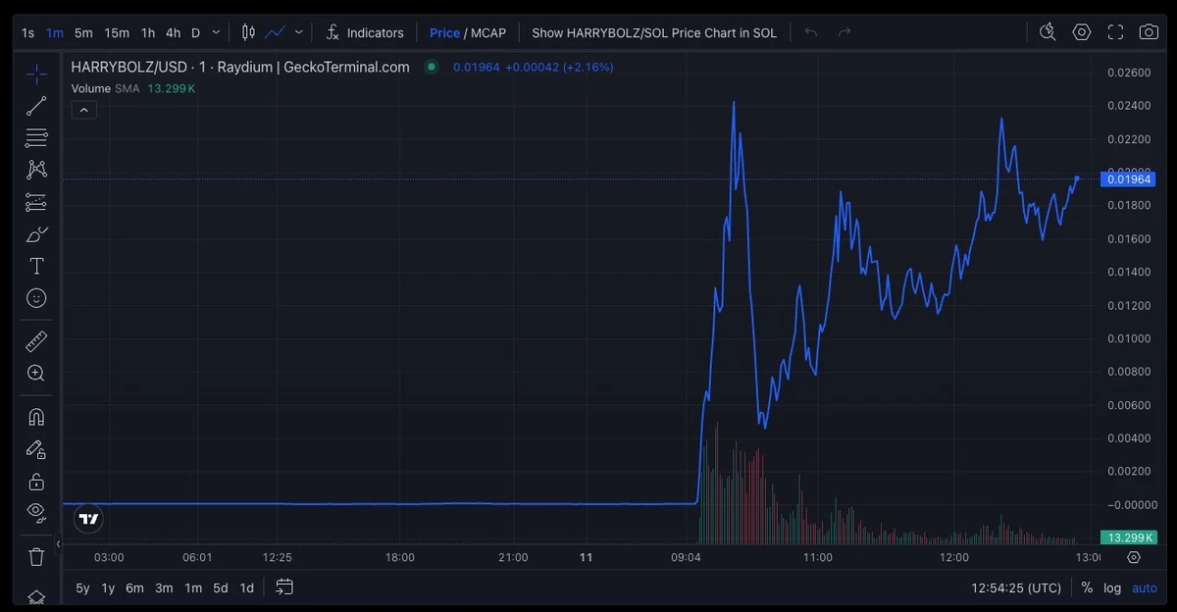The width and height of the screenshot is (1177, 612).
Task: Expand the timeframe interval dropdown arrow
Action: 217,32
